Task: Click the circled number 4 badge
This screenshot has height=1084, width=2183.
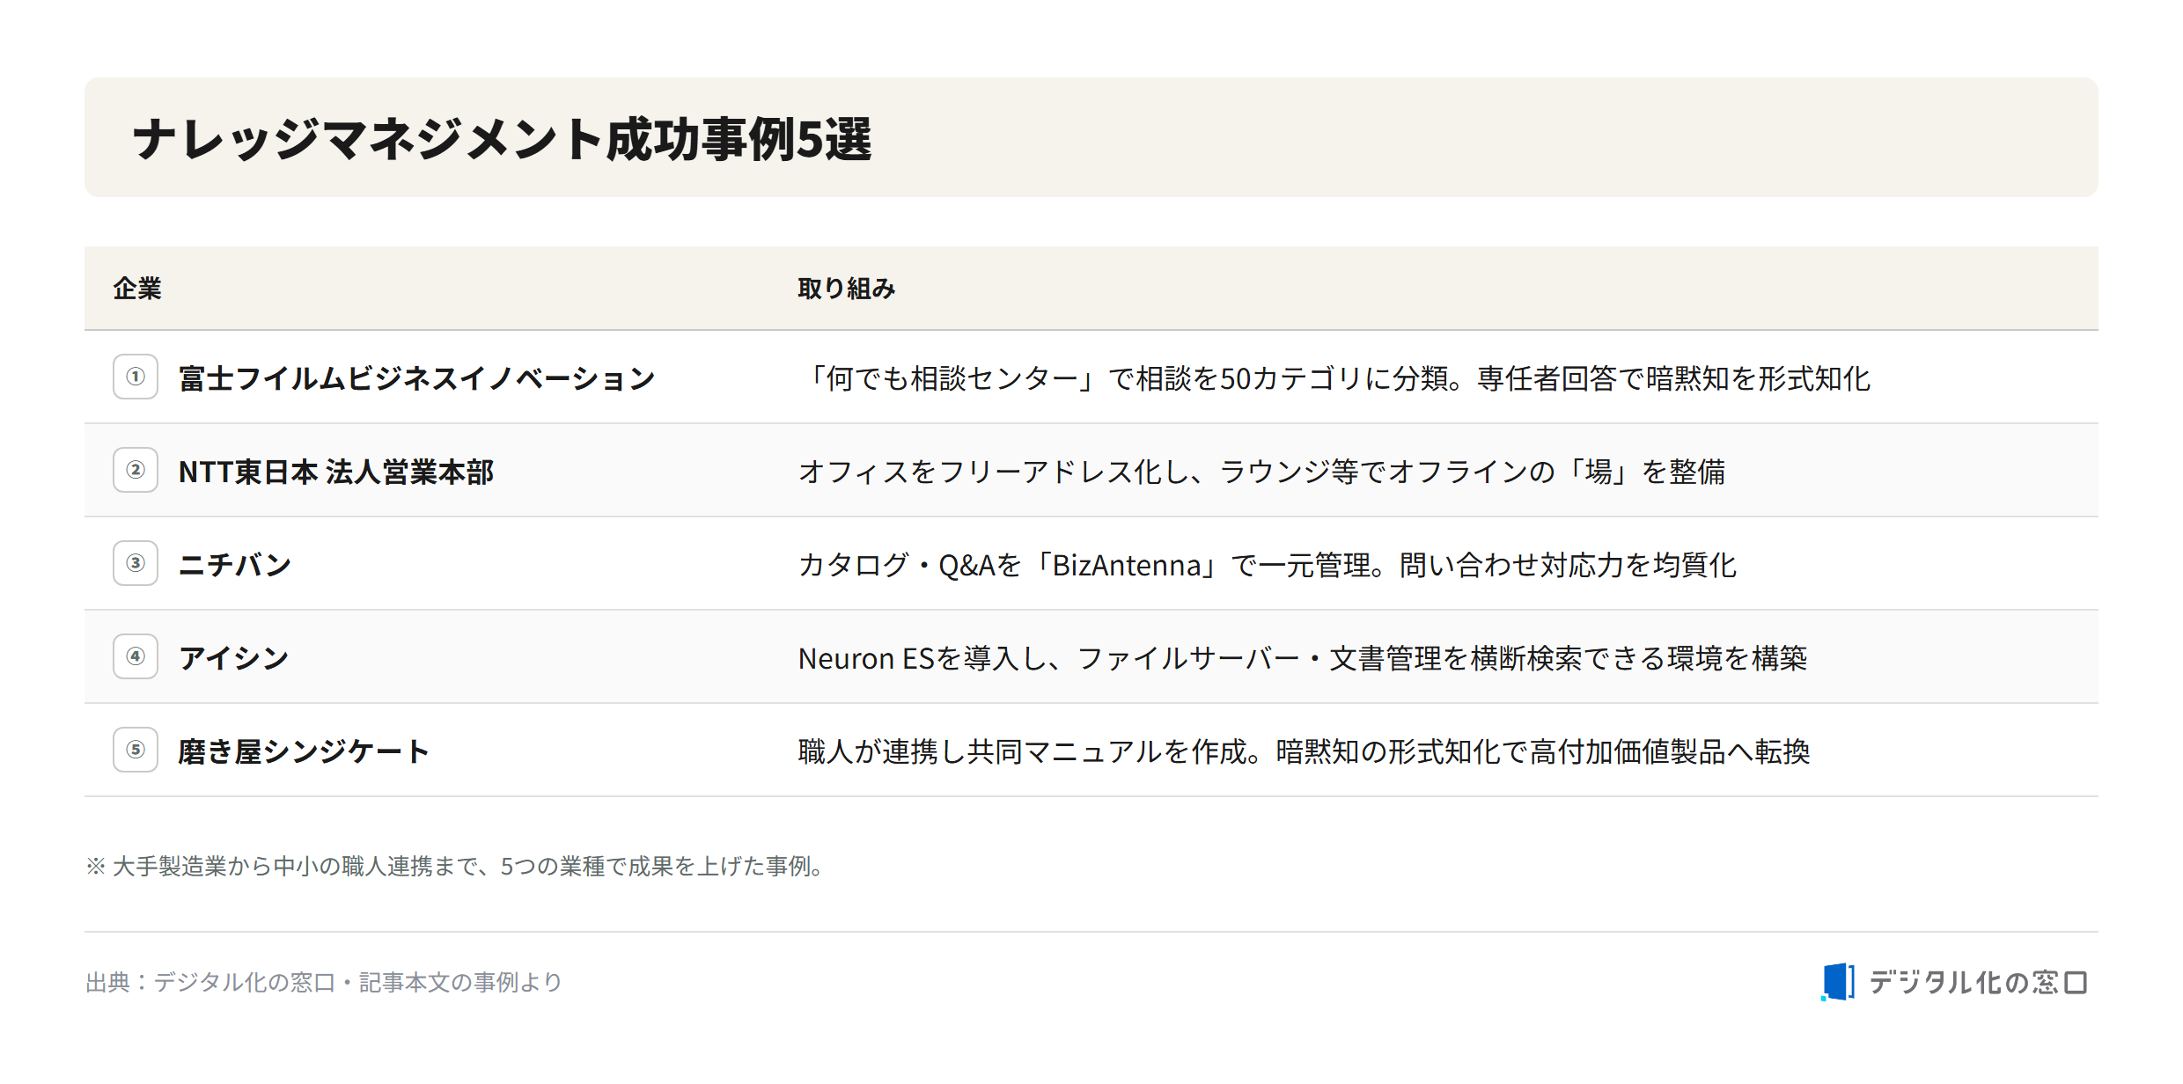Action: [x=136, y=656]
